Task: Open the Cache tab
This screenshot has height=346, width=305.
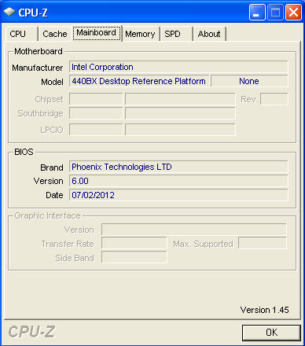Action: (x=55, y=34)
